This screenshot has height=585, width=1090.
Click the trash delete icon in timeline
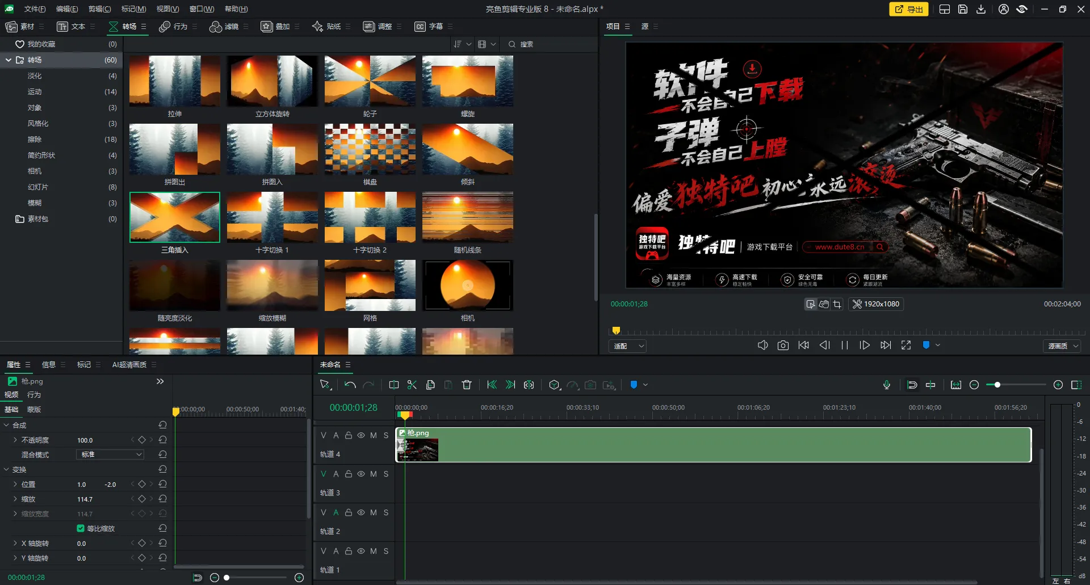point(467,385)
